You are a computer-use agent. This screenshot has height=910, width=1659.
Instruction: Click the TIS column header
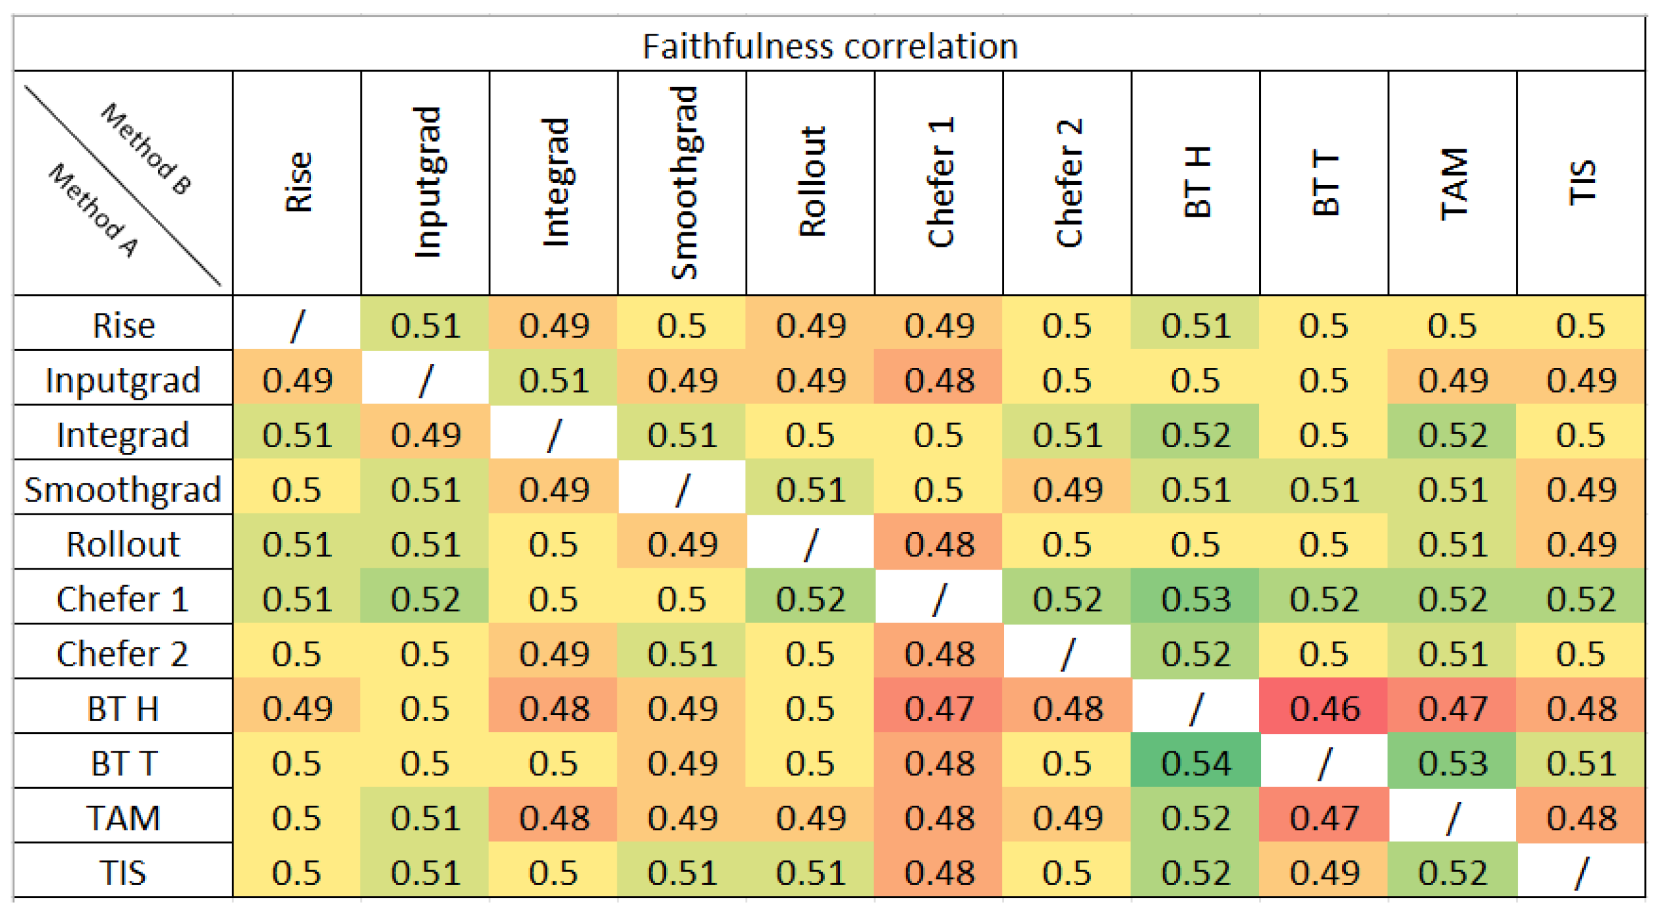point(1581,183)
